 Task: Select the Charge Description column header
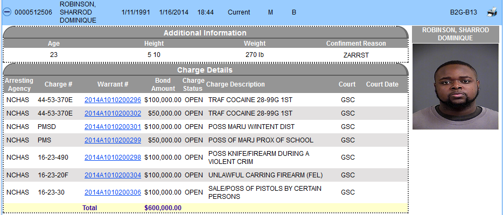click(235, 84)
